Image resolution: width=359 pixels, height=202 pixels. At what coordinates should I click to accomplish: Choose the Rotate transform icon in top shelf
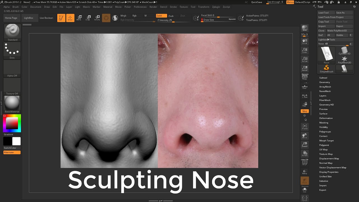97,18
